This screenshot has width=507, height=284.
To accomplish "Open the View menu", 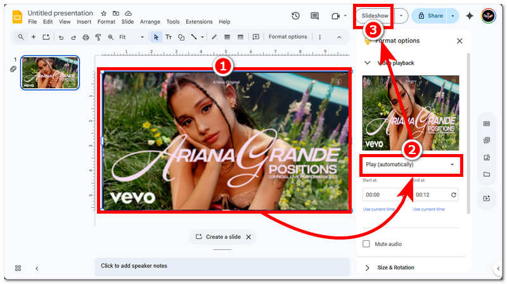I will point(65,22).
